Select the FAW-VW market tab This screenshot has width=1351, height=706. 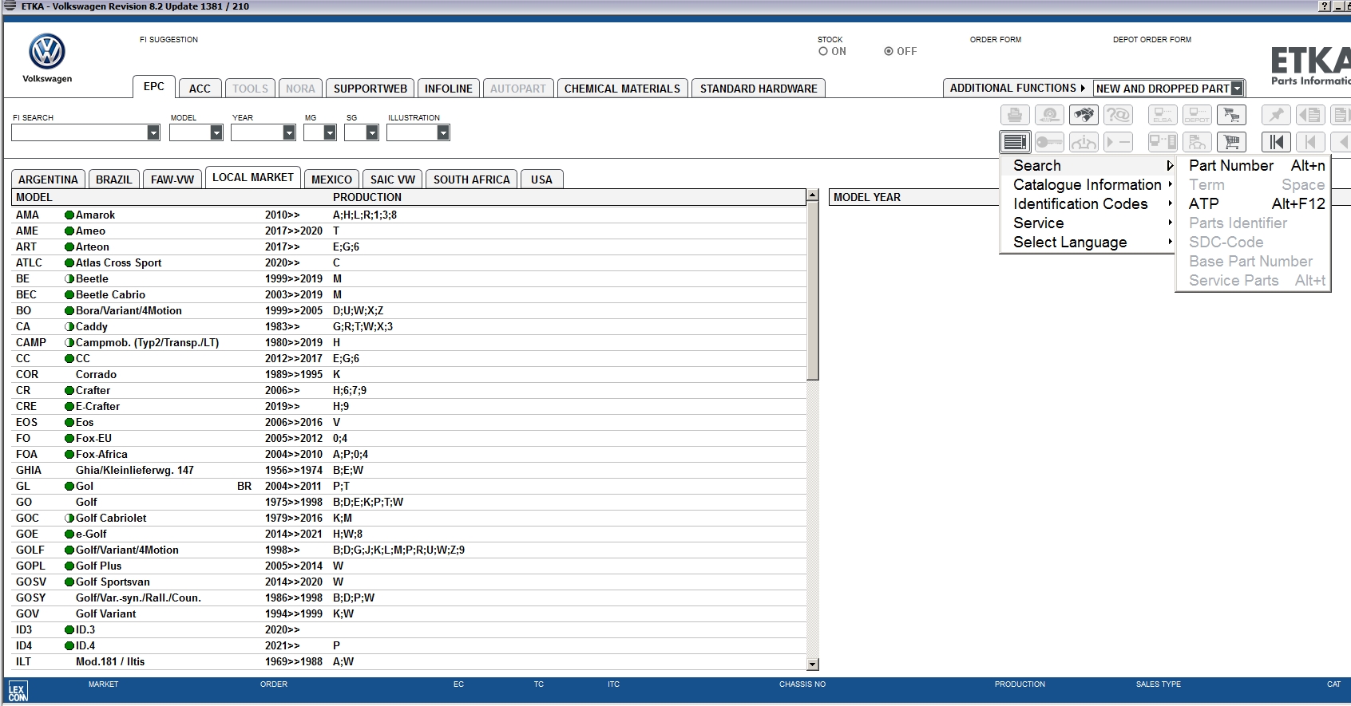click(172, 179)
